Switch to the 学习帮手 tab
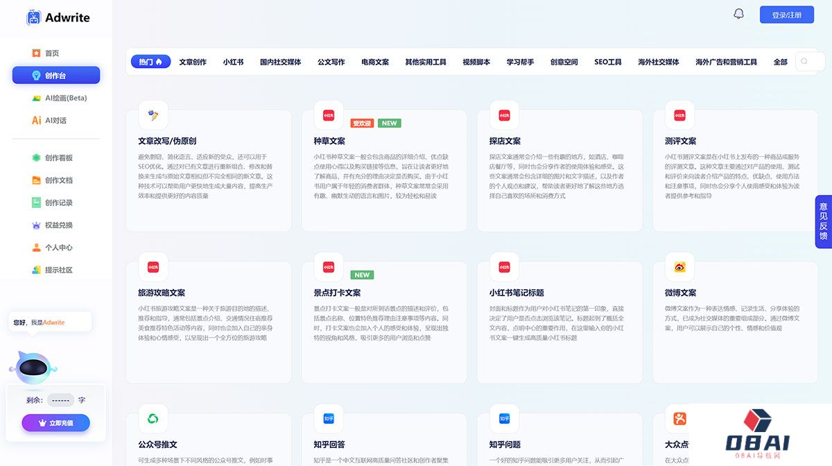832x466 pixels. click(520, 62)
